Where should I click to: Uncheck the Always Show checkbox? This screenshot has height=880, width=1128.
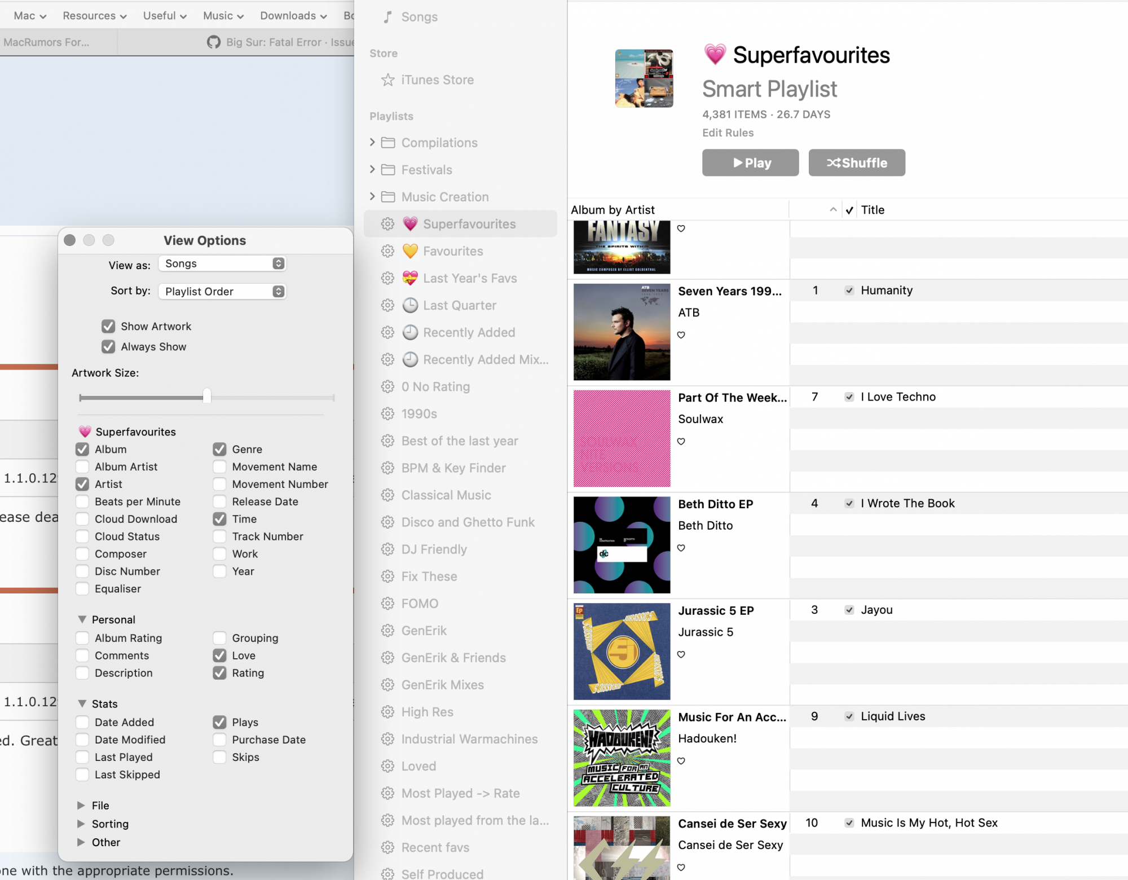[x=108, y=347]
